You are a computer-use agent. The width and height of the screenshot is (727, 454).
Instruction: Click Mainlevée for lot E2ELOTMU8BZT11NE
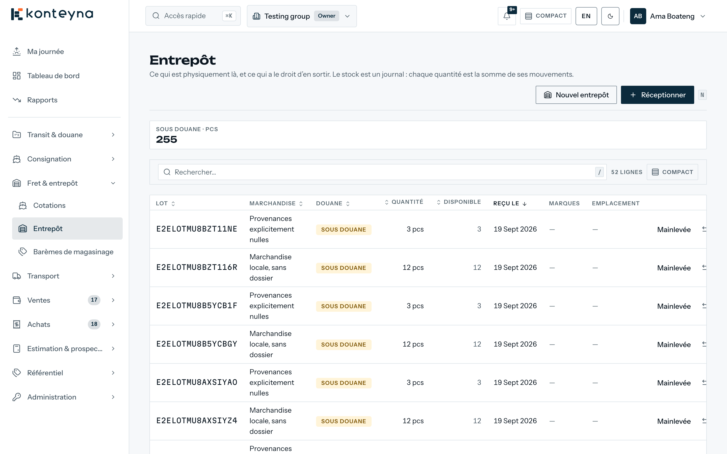(674, 230)
